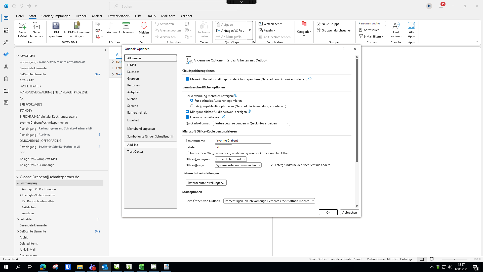Select Für optimales Aussehen optimieren
483x272 pixels.
coord(192,100)
